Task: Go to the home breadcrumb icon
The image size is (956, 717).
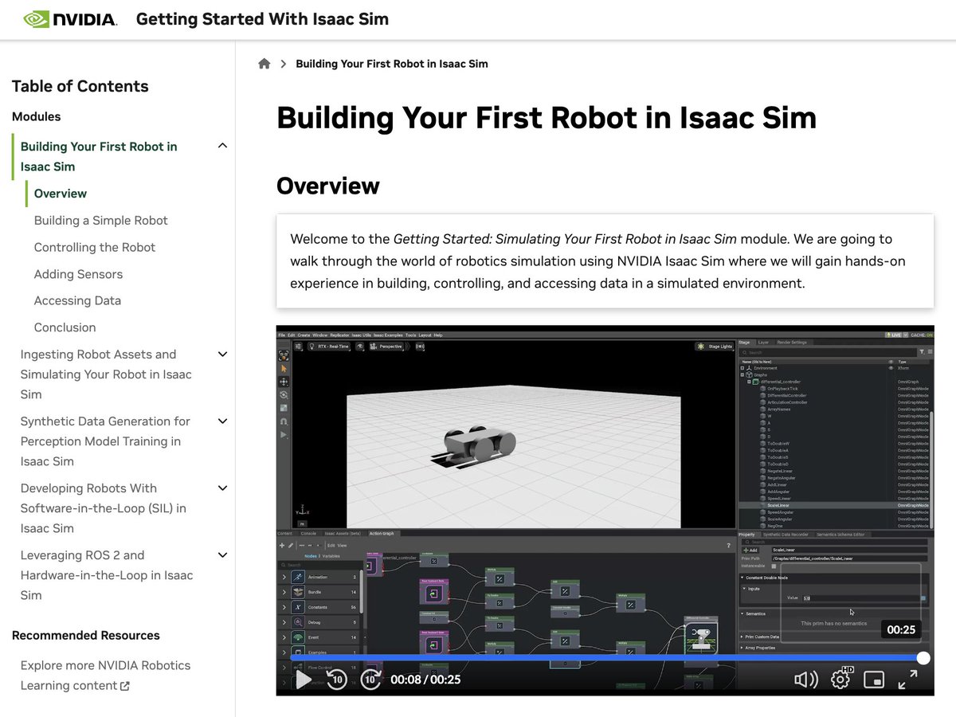Action: (x=264, y=64)
